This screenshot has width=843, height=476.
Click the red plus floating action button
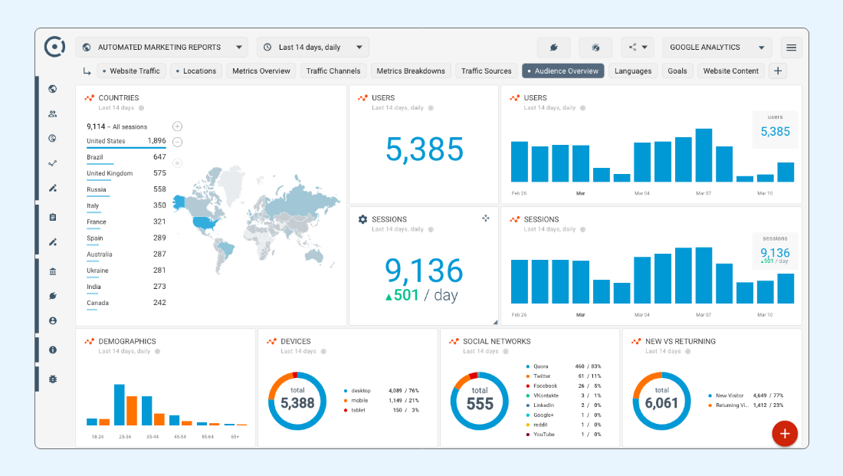click(785, 433)
